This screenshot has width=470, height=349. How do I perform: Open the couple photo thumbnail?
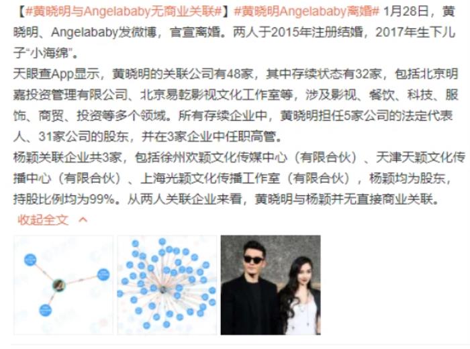[271, 285]
